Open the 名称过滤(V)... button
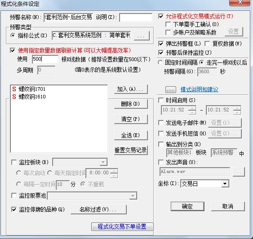Viewport: 253px width, 239px height. [x=98, y=209]
